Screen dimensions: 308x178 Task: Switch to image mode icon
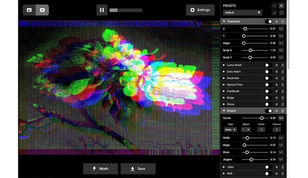29,10
